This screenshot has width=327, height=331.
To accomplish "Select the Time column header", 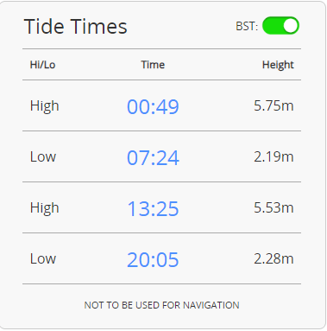I will (153, 65).
